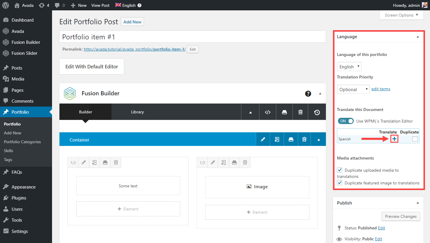Image resolution: width=430 pixels, height=243 pixels.
Task: Open the edit terms link
Action: click(x=381, y=89)
